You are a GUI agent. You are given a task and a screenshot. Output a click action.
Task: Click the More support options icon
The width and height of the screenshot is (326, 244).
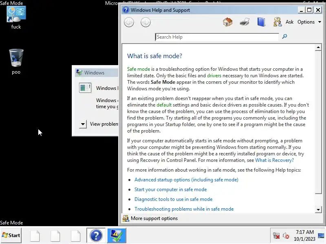pos(126,218)
